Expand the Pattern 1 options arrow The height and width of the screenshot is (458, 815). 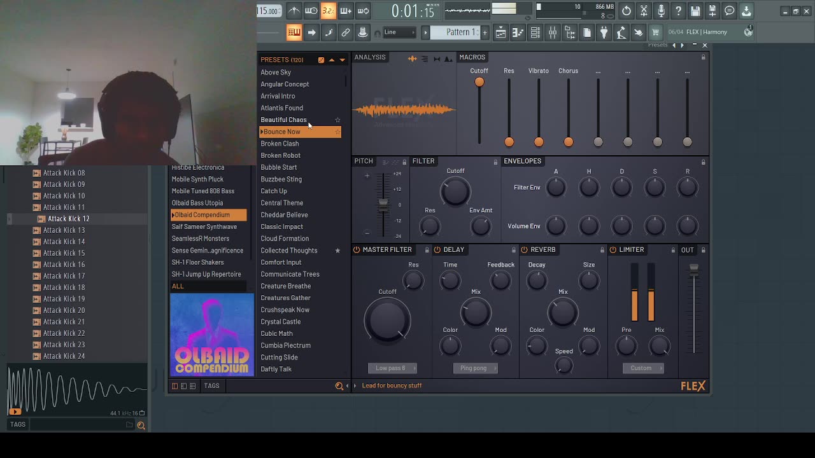427,32
